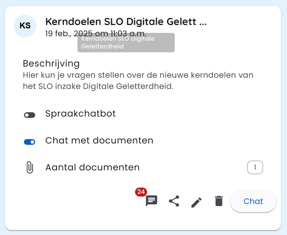Disable the Chat met documenten toggle switch

[x=30, y=142]
